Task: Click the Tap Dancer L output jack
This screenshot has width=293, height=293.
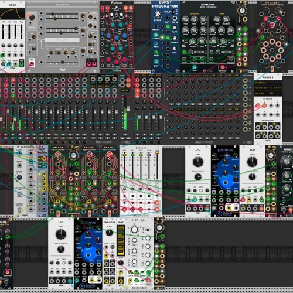Action: (89, 64)
